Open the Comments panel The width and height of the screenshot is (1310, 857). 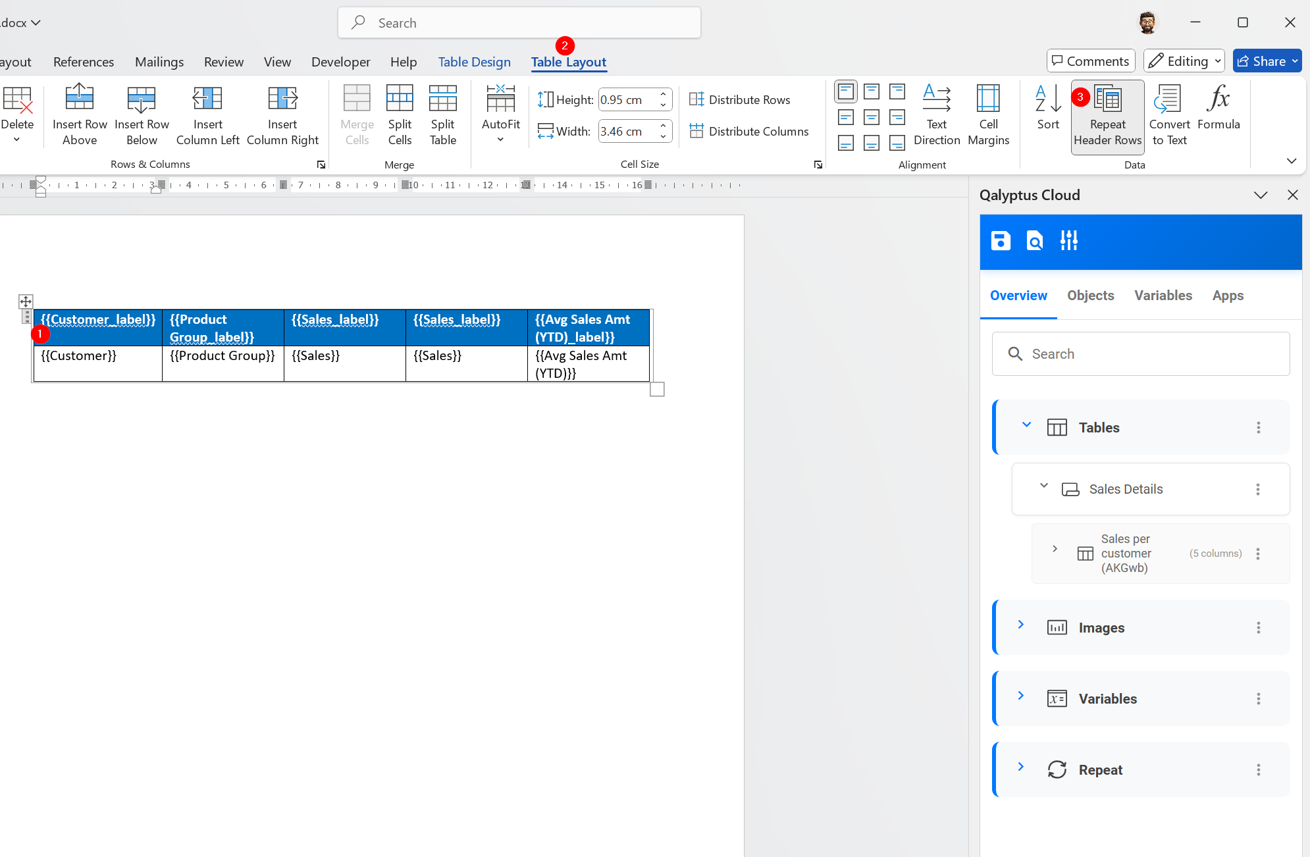click(1091, 61)
